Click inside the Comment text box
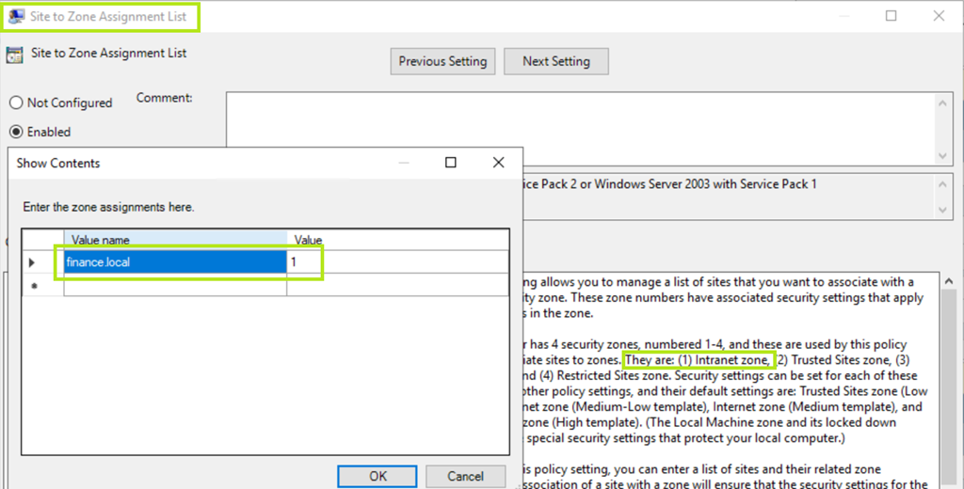Image resolution: width=964 pixels, height=489 pixels. click(x=579, y=125)
